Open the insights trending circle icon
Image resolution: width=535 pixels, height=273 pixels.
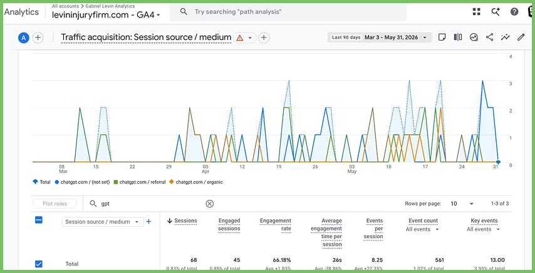[x=474, y=37]
